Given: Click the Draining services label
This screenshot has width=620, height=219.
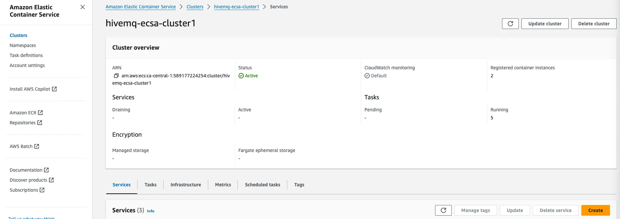Looking at the screenshot, I should pyautogui.click(x=121, y=110).
